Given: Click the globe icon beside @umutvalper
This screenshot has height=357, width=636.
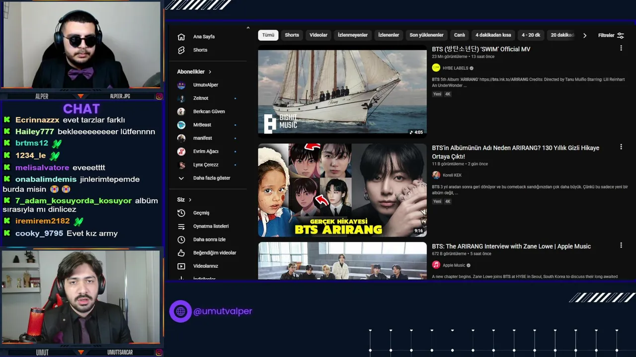Looking at the screenshot, I should [180, 311].
